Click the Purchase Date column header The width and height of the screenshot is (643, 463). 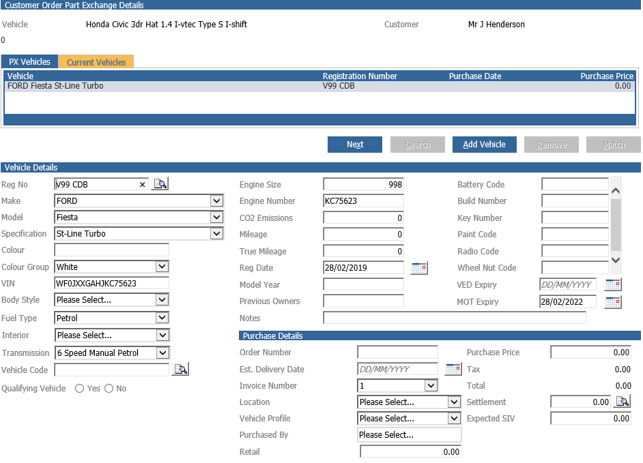475,76
